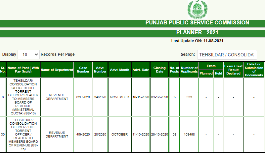Click post name in row 30

pyautogui.click(x=23, y=135)
